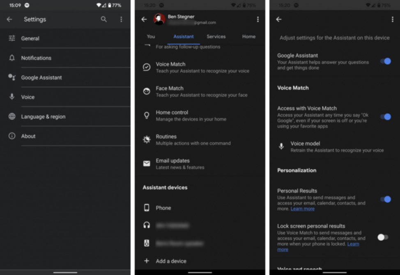Go back from Ben Stegner account screen
Screen dimensions: 400x275
144,19
